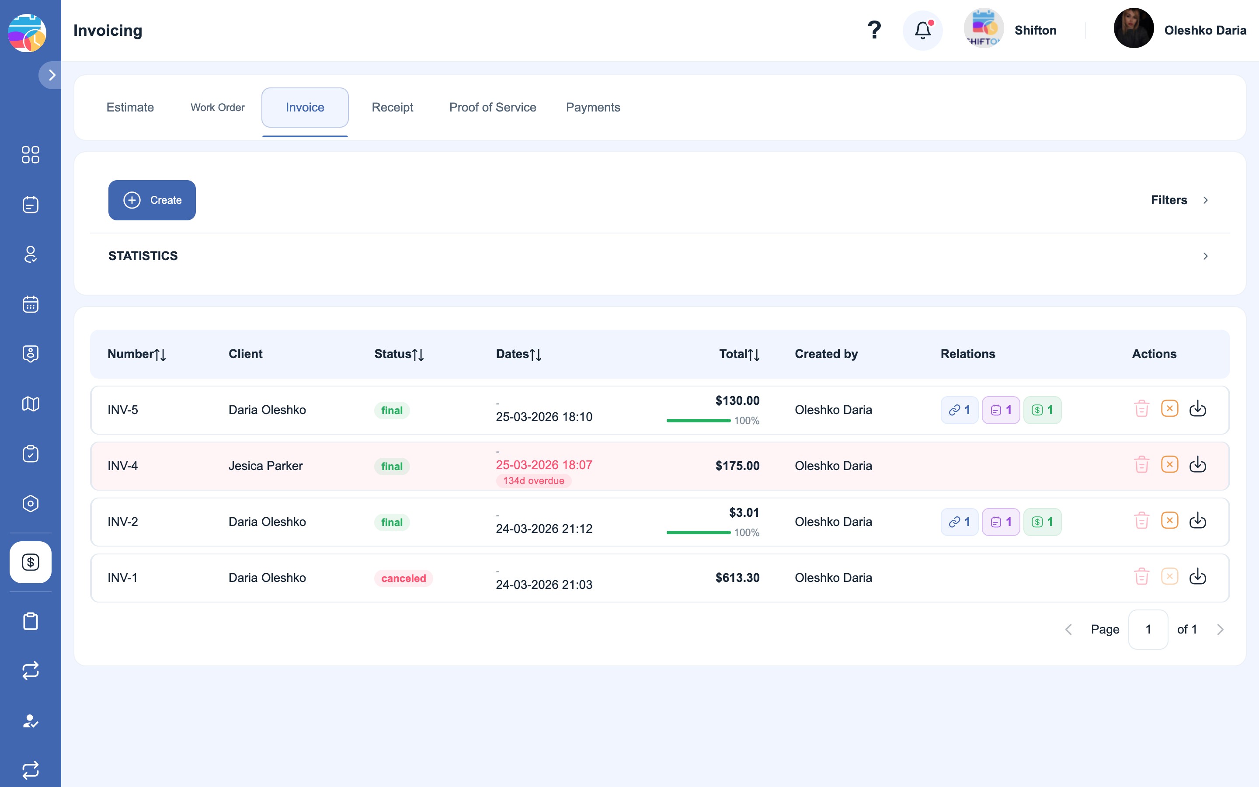This screenshot has height=787, width=1259.
Task: Go to next page arrow
Action: pos(1221,629)
